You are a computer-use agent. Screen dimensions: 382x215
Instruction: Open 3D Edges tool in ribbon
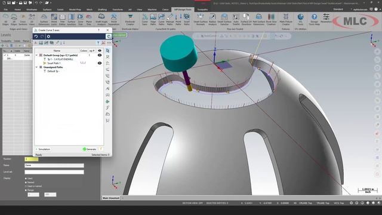click(5, 20)
